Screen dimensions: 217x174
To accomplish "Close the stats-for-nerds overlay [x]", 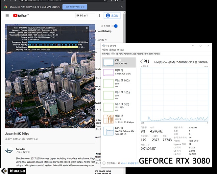I will point(87,28).
